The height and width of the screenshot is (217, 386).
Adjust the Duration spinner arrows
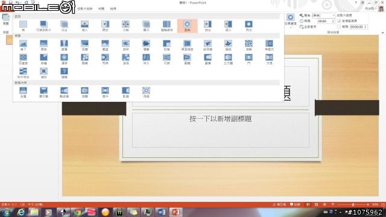tap(333, 21)
